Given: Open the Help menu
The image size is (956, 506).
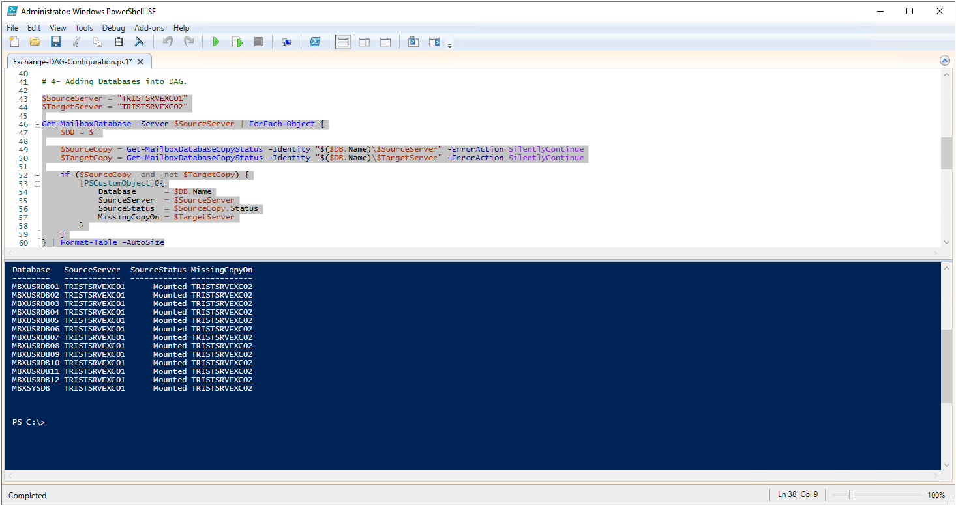Looking at the screenshot, I should 181,28.
